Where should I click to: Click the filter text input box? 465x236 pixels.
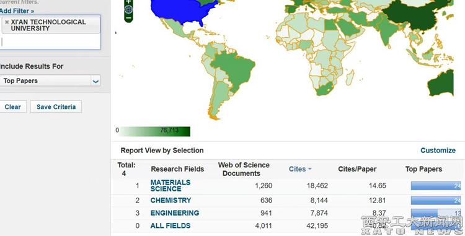(50, 42)
